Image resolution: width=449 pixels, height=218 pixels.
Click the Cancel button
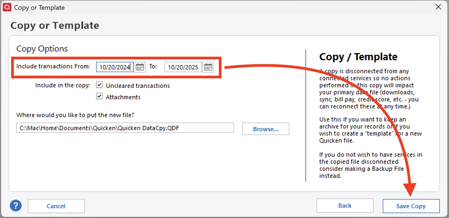point(56,206)
